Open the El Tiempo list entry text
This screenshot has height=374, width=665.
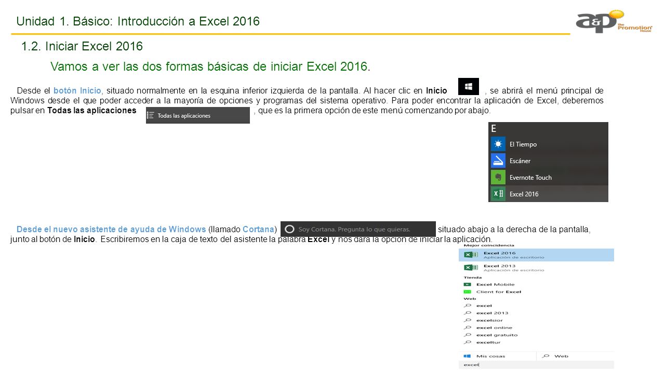tap(523, 144)
